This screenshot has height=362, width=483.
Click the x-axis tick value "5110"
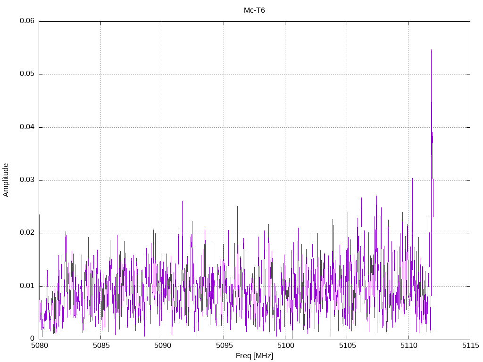pyautogui.click(x=409, y=346)
